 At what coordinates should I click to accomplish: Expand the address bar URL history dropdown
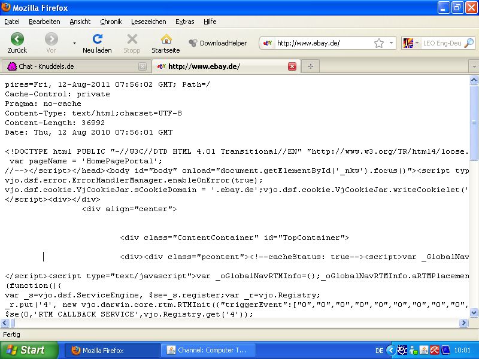391,43
